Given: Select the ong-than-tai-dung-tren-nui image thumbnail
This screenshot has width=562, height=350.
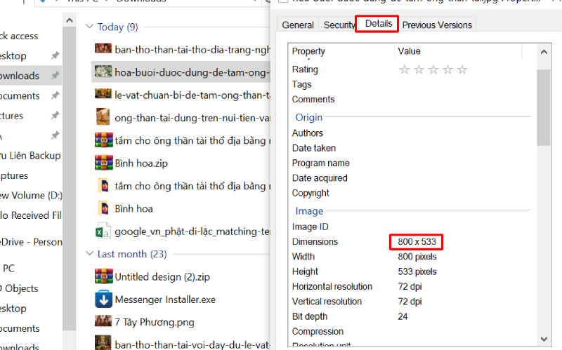Looking at the screenshot, I should pos(104,117).
